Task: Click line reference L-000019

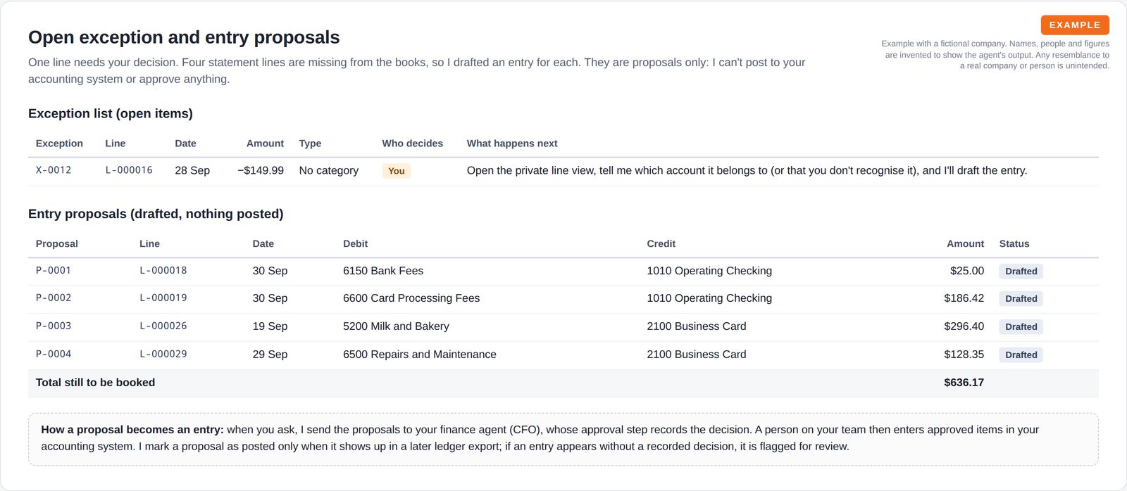Action: click(x=163, y=298)
